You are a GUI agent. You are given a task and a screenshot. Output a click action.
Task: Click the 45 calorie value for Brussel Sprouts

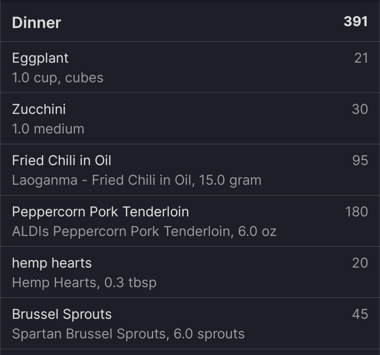click(x=360, y=314)
